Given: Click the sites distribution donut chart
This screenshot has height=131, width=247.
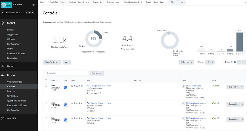Looking at the screenshot, I should click(x=170, y=40).
